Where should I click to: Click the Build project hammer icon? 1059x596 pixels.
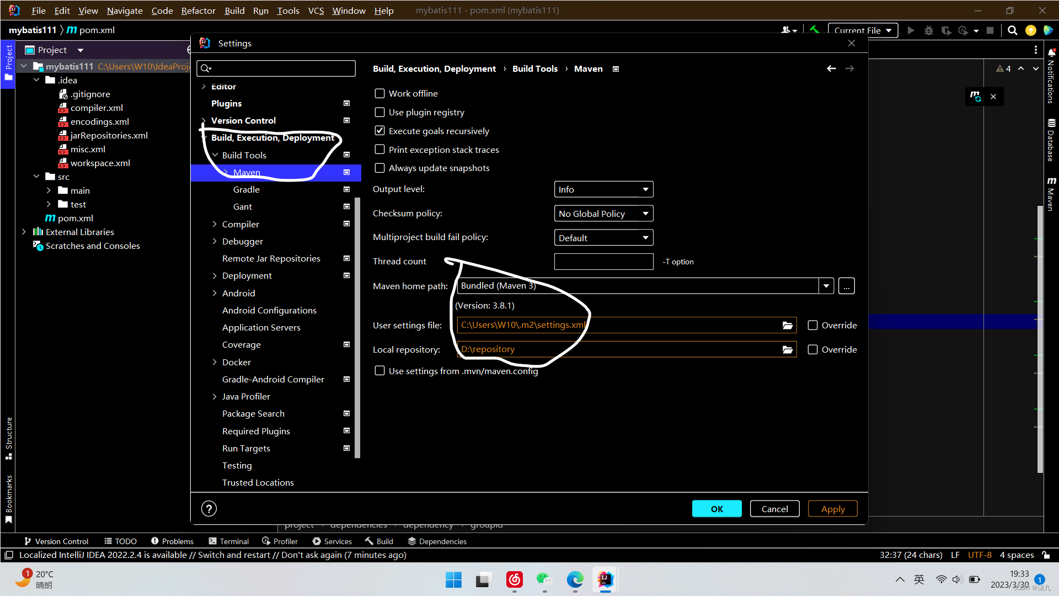coord(814,30)
